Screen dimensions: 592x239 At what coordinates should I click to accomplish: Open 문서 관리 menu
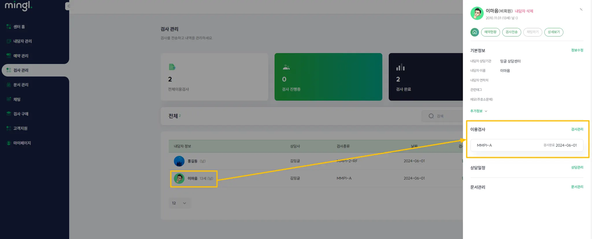[21, 85]
